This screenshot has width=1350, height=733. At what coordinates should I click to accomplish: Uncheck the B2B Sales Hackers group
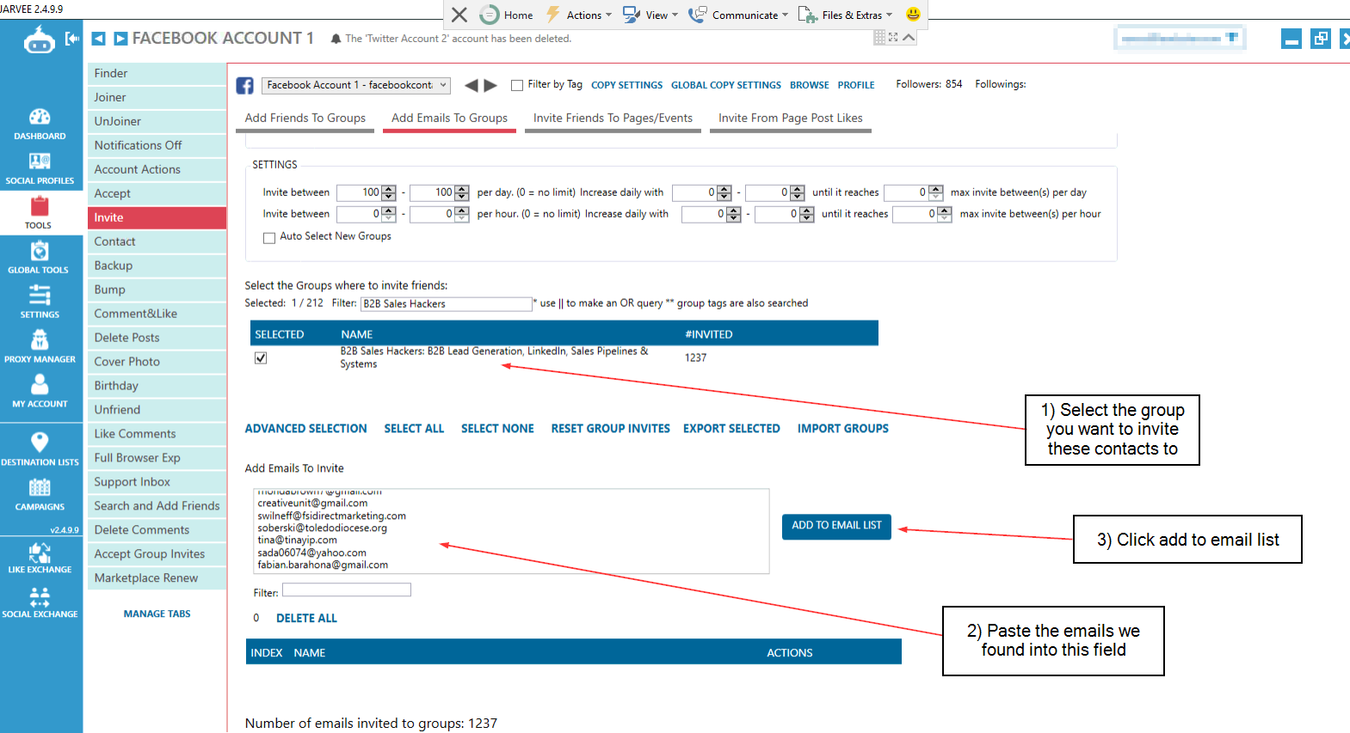pyautogui.click(x=261, y=357)
